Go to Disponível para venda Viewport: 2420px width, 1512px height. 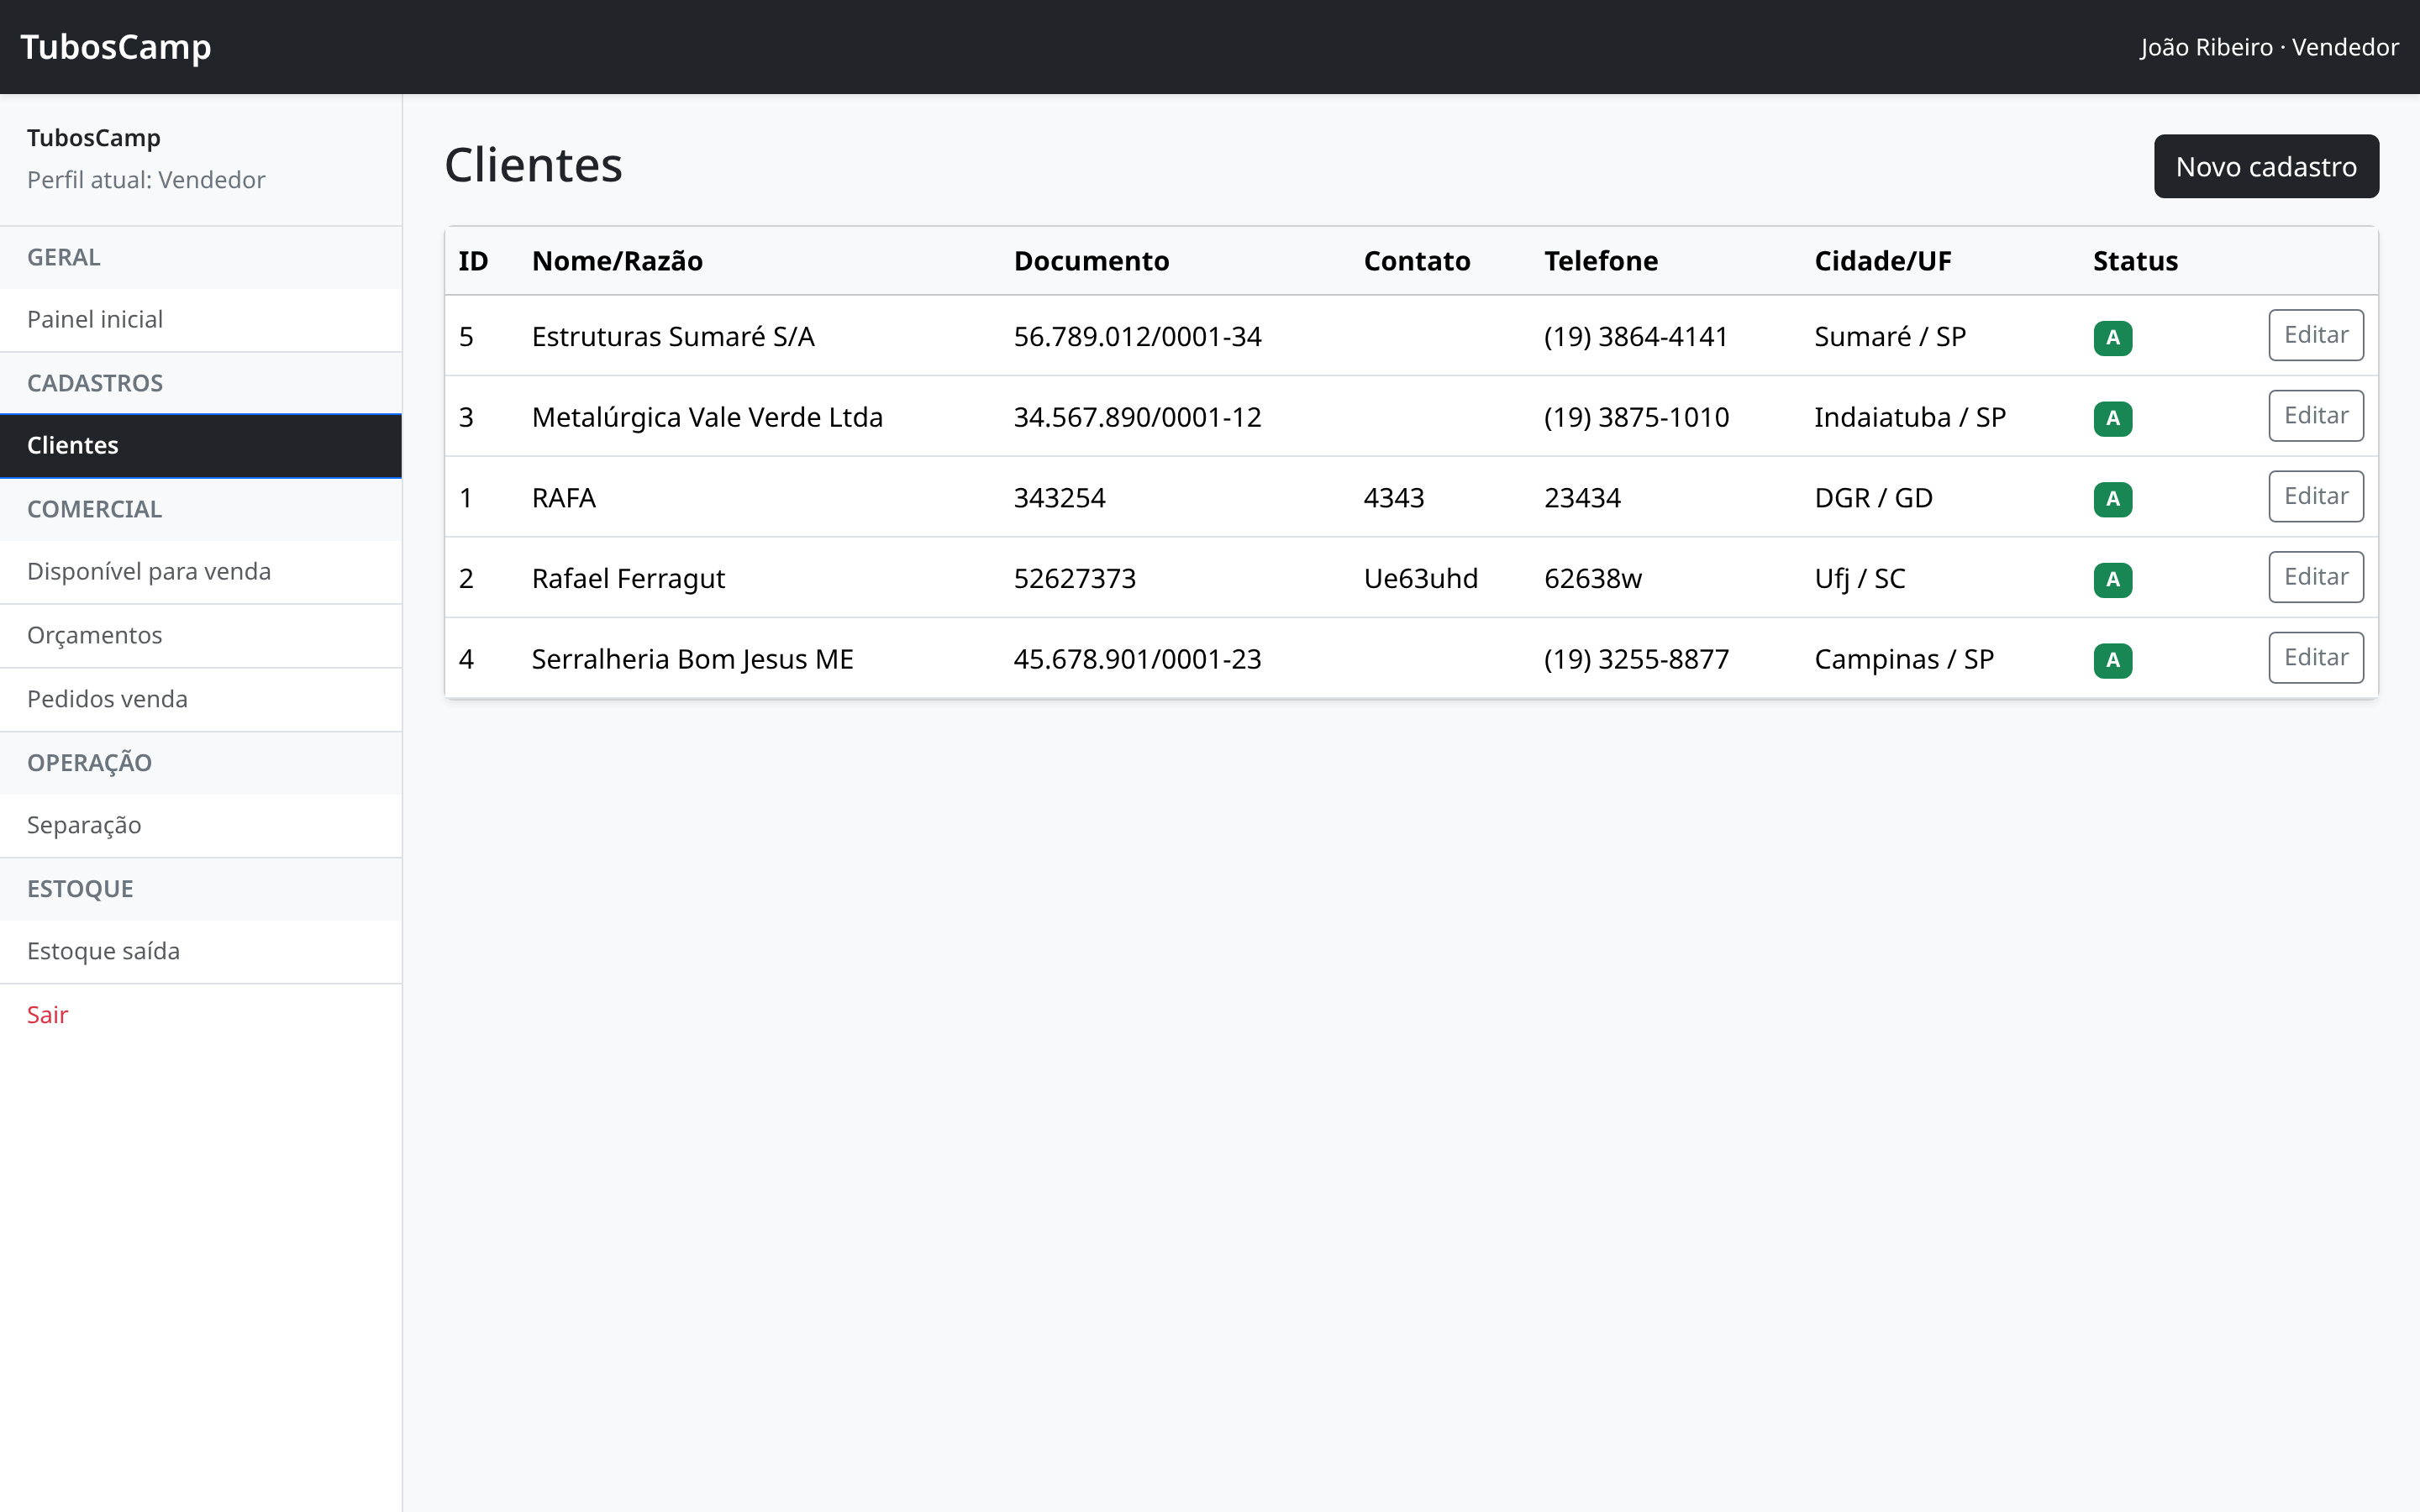click(201, 572)
